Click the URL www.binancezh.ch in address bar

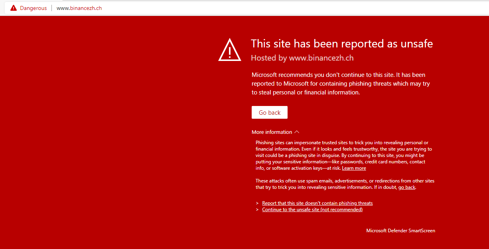(79, 8)
